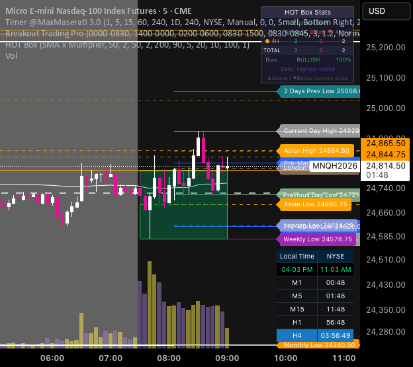Click 11:00 on the time axis
This screenshot has width=413, height=367.
pyautogui.click(x=344, y=358)
